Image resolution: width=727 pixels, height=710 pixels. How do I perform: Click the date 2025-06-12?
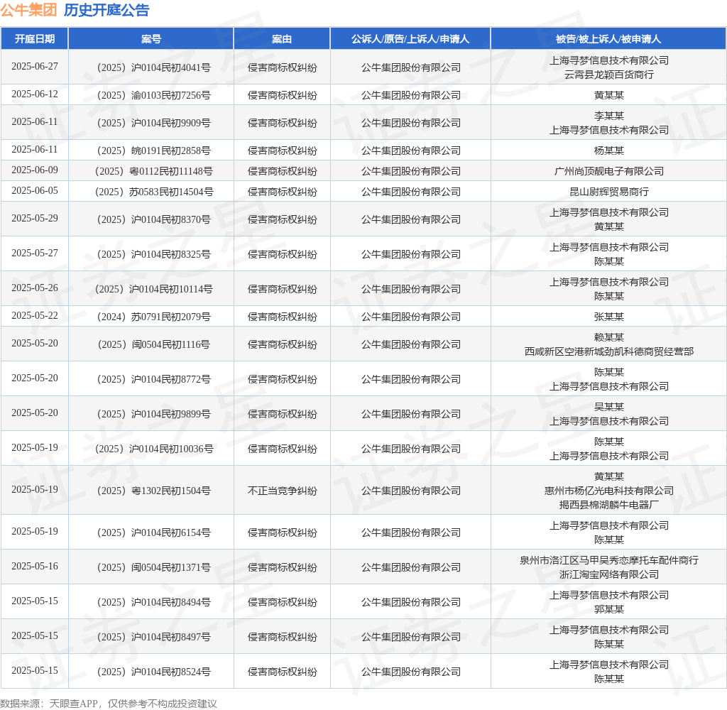click(35, 94)
